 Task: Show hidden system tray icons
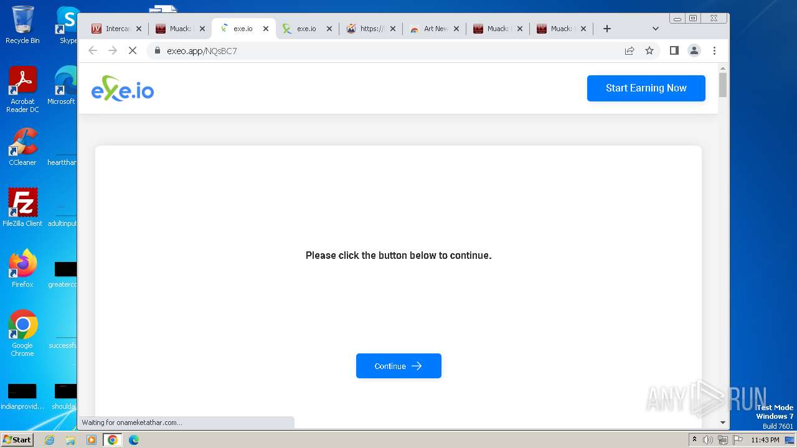pyautogui.click(x=694, y=440)
